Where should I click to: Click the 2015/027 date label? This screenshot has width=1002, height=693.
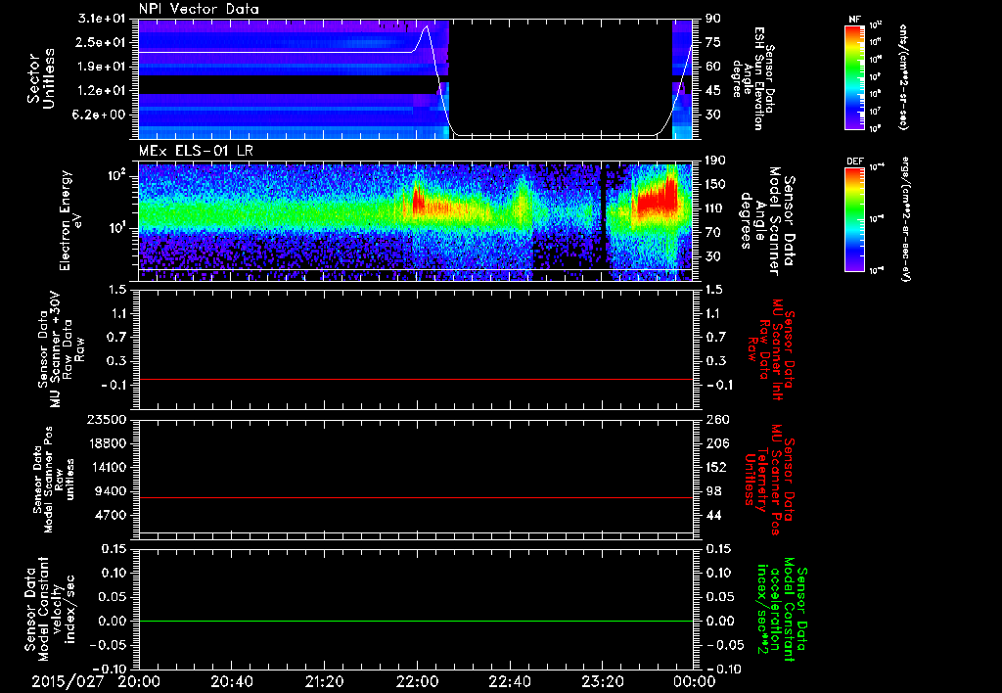tap(68, 681)
